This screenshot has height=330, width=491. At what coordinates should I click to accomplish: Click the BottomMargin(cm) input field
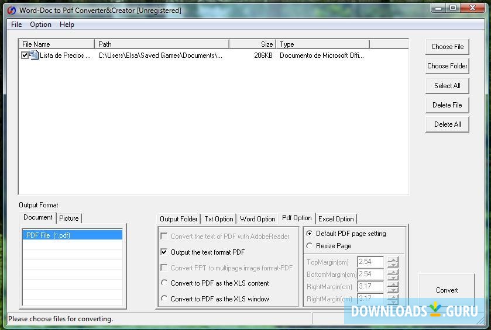coord(370,274)
